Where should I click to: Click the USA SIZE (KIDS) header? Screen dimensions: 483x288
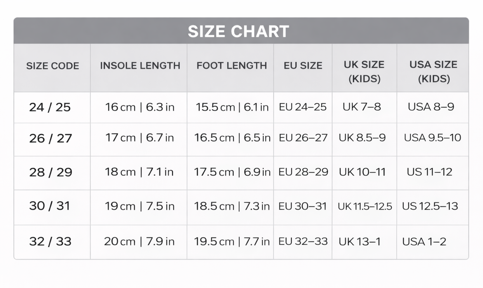(x=433, y=71)
